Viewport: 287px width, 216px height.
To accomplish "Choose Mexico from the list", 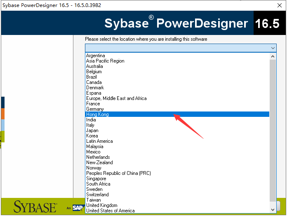I will (x=177, y=152).
